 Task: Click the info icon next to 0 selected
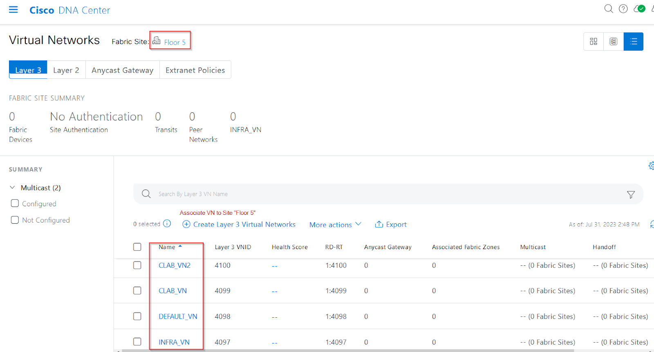[x=167, y=223]
